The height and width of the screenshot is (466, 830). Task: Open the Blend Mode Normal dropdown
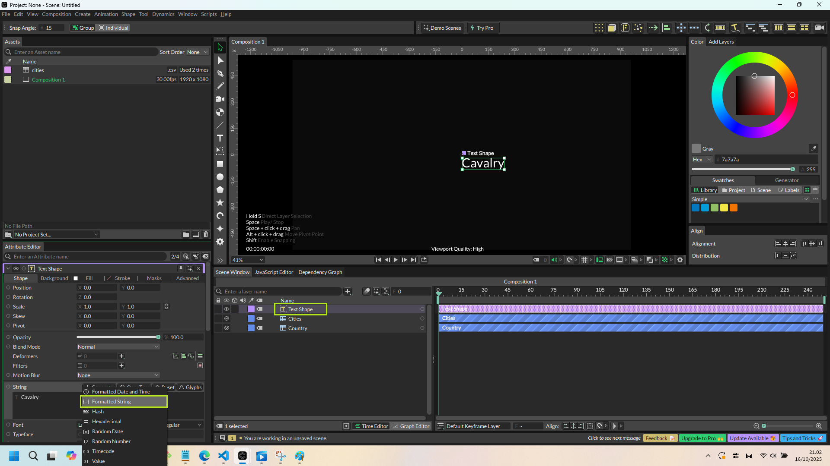click(x=118, y=347)
